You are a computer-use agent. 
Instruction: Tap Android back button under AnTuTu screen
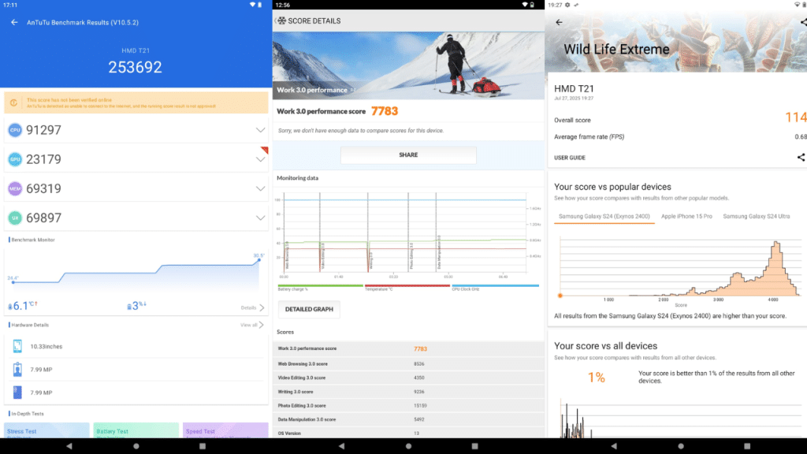pos(69,446)
